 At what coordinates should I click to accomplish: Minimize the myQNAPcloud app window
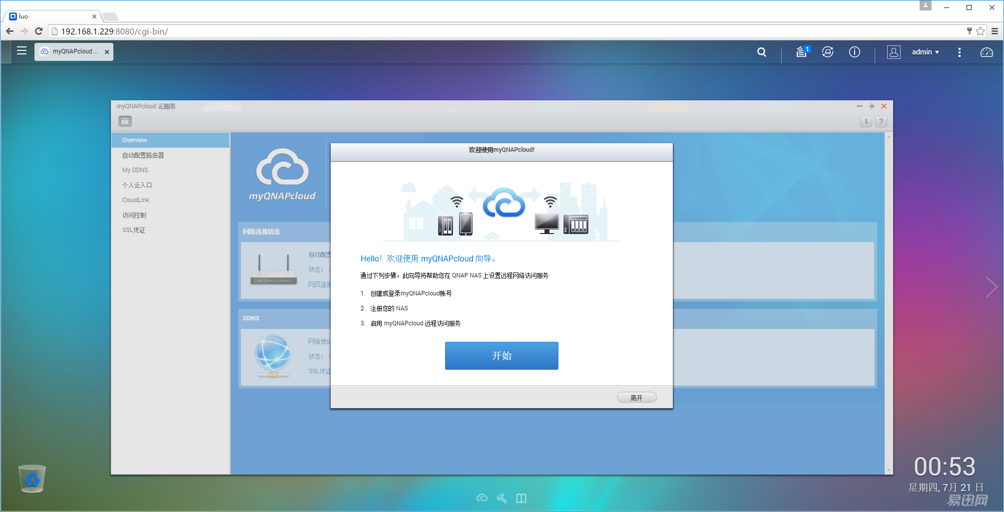click(860, 106)
